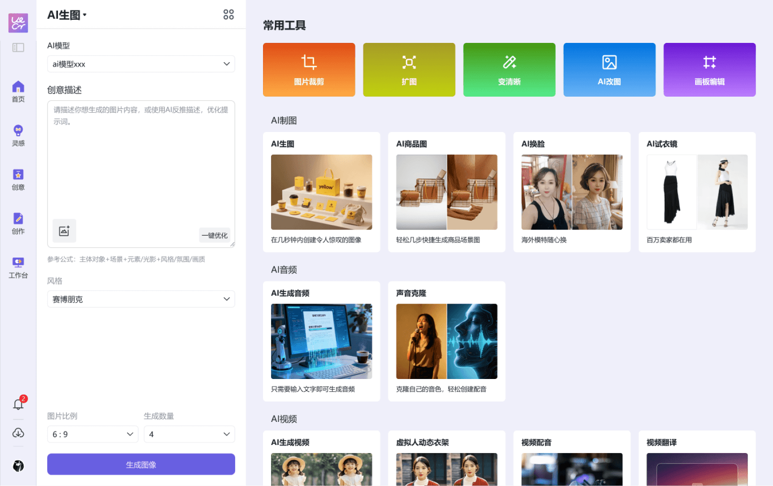
Task: Click the four-circle apps grid icon
Action: click(229, 15)
